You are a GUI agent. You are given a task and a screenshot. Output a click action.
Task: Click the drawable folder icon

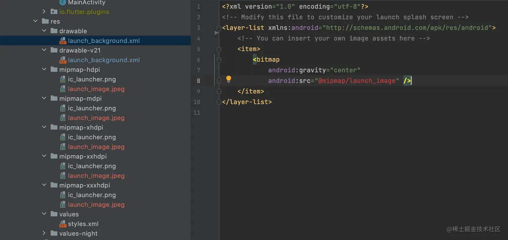(54, 31)
